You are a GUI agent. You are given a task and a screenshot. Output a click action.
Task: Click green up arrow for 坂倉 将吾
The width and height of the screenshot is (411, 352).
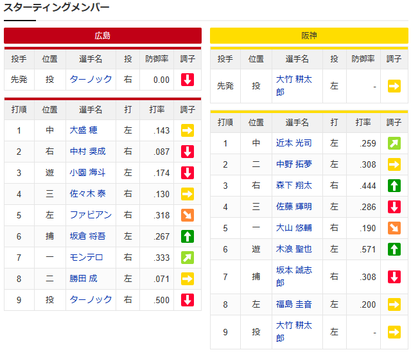[x=188, y=236]
